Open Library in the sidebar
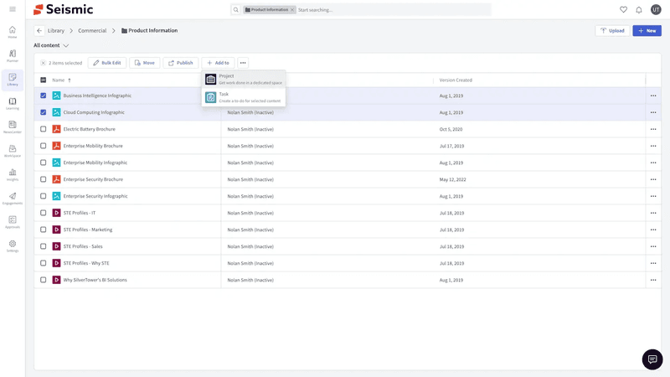The width and height of the screenshot is (670, 377). coord(13,80)
